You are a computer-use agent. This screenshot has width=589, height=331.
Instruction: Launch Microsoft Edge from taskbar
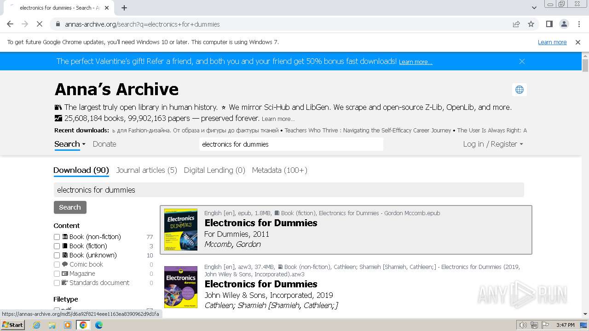99,325
